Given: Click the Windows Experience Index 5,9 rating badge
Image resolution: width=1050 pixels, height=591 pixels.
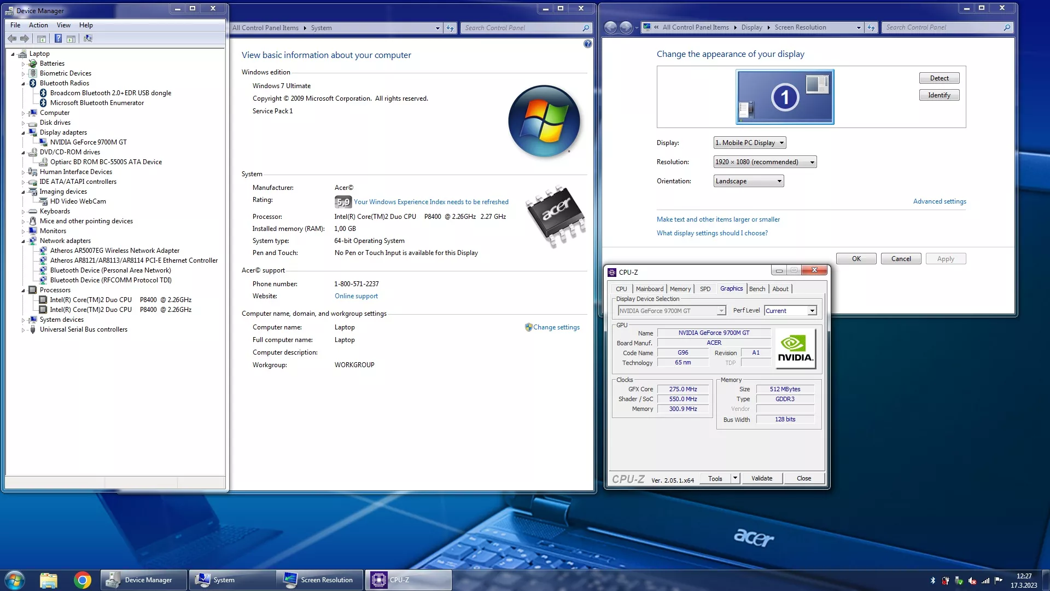Looking at the screenshot, I should coord(343,202).
